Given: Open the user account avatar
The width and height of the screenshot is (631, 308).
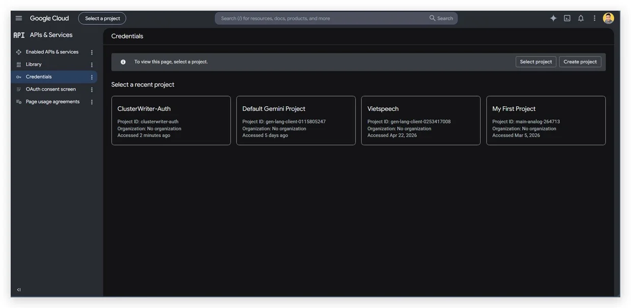Looking at the screenshot, I should (609, 18).
